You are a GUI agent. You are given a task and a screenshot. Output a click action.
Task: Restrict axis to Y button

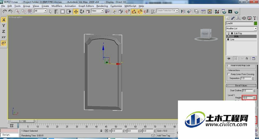point(4,26)
